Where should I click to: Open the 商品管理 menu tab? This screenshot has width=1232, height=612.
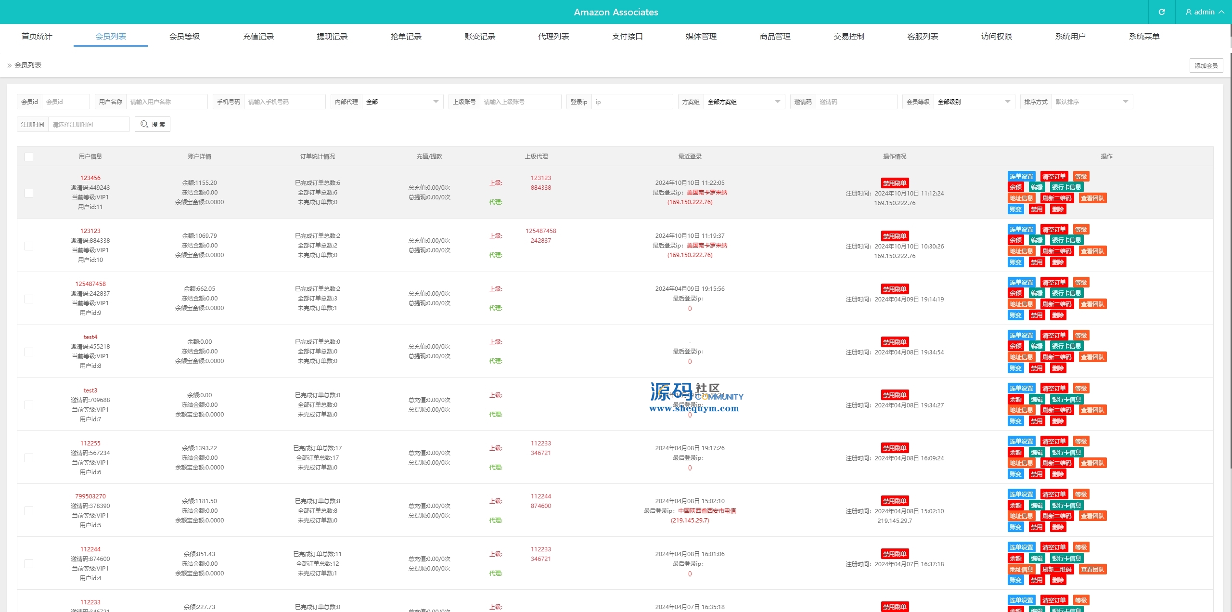click(775, 36)
